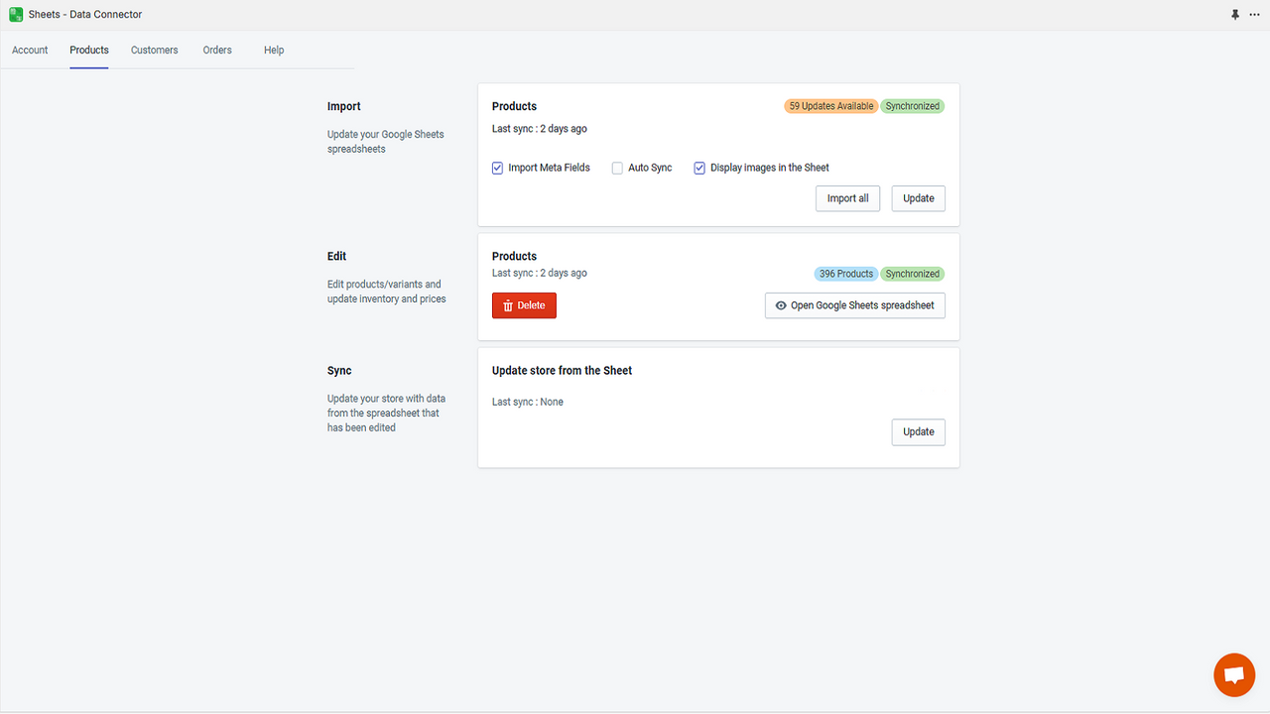Screen dimensions: 1270x714
Task: Click the Synchronized badge in the Import card
Action: coord(913,106)
